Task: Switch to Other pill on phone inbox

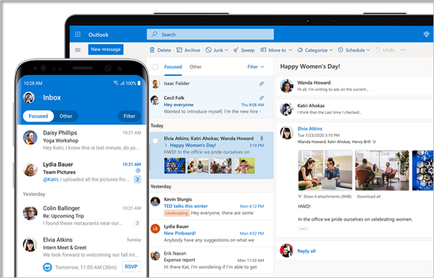Action: 65,116
